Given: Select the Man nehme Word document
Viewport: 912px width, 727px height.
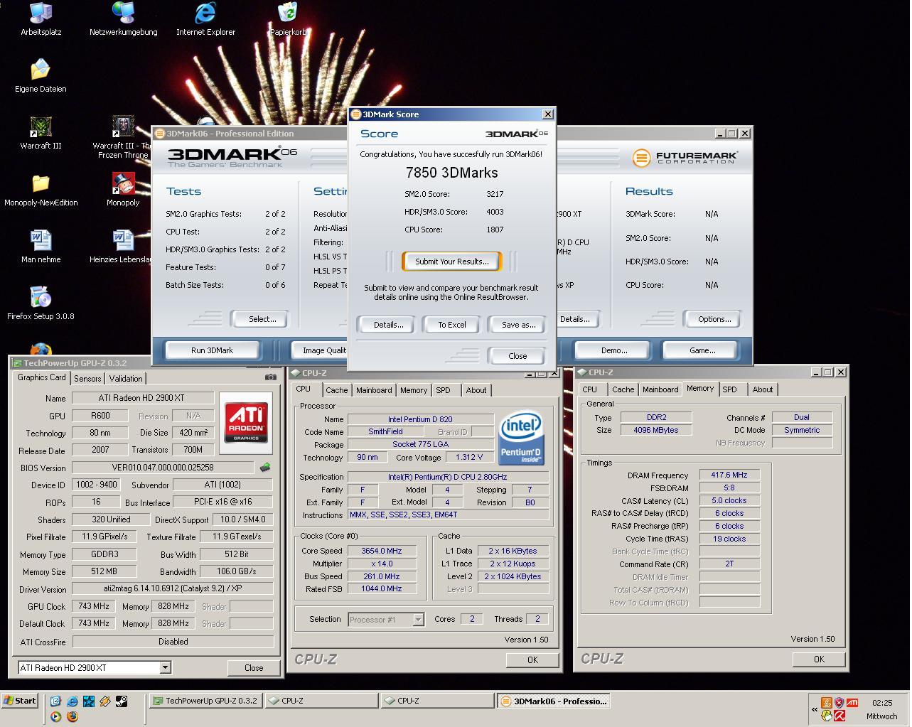Looking at the screenshot, I should [x=41, y=247].
